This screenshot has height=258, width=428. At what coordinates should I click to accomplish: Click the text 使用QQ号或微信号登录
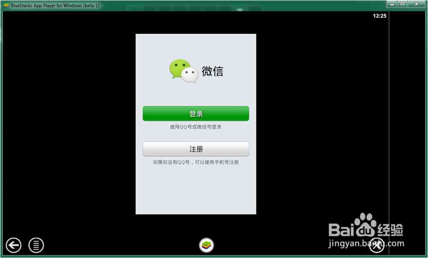click(196, 127)
